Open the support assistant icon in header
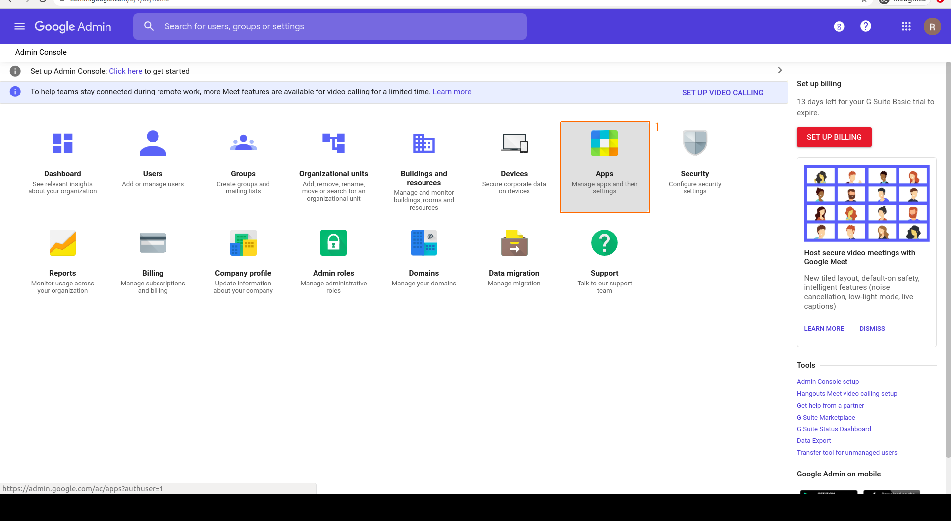951x521 pixels. point(839,26)
